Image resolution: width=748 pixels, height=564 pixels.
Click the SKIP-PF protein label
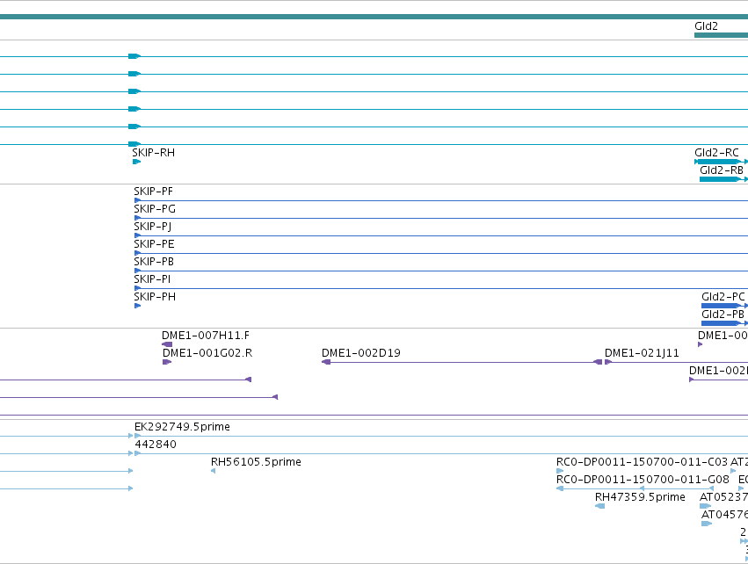(153, 192)
